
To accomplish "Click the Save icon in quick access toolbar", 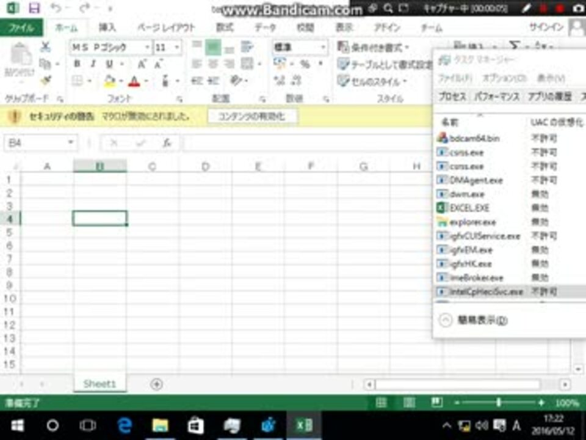I will (34, 8).
